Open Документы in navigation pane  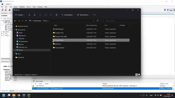coord(22,36)
